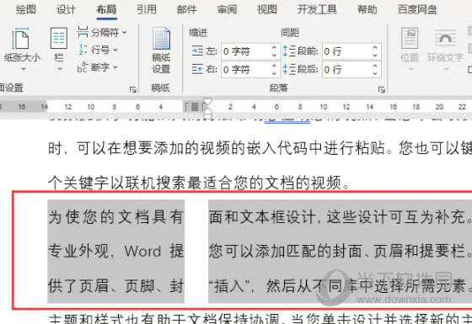Click the text line 个关键字以联机搜索

[x=199, y=183]
